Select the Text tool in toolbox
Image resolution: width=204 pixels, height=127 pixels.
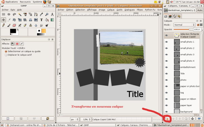point(41,20)
